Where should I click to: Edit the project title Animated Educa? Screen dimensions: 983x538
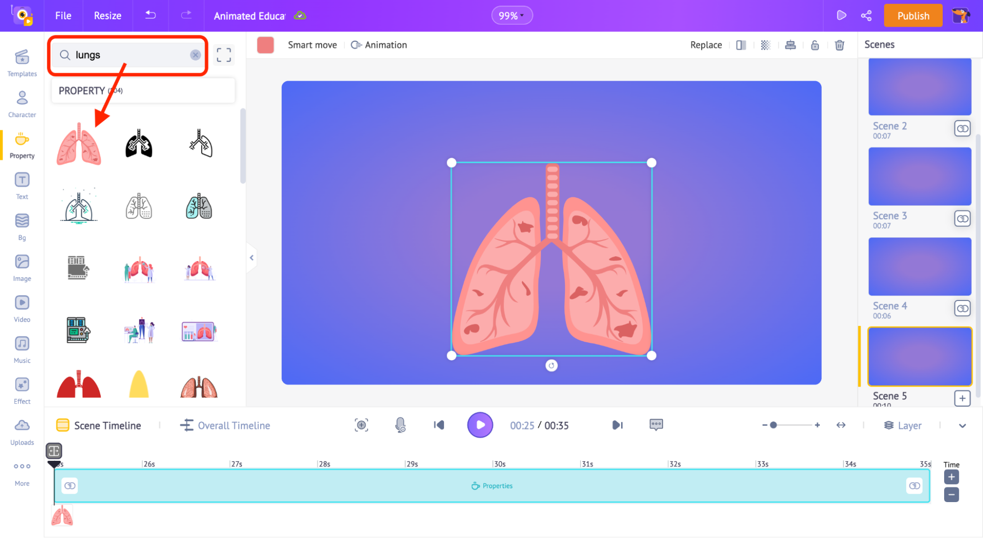tap(249, 16)
